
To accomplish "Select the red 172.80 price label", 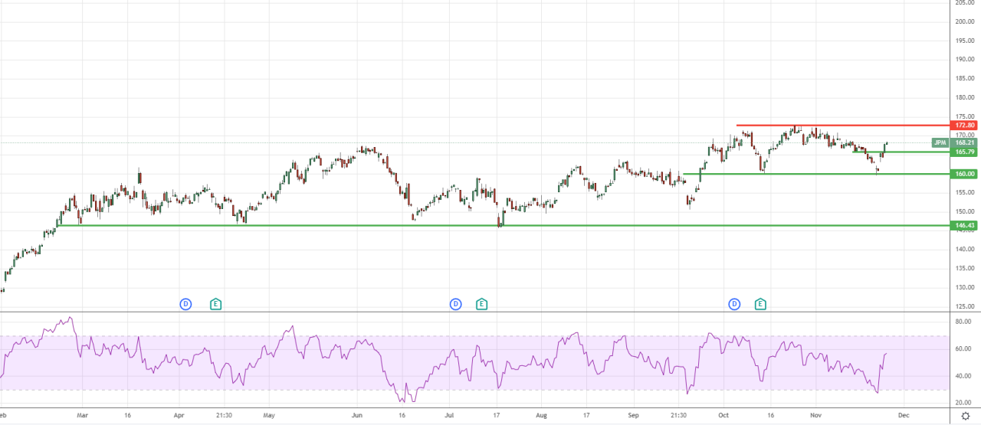I will (964, 125).
